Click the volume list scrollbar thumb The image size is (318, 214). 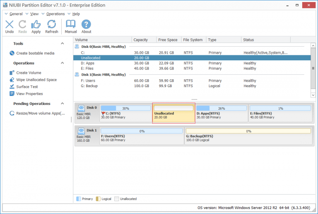pos(313,68)
